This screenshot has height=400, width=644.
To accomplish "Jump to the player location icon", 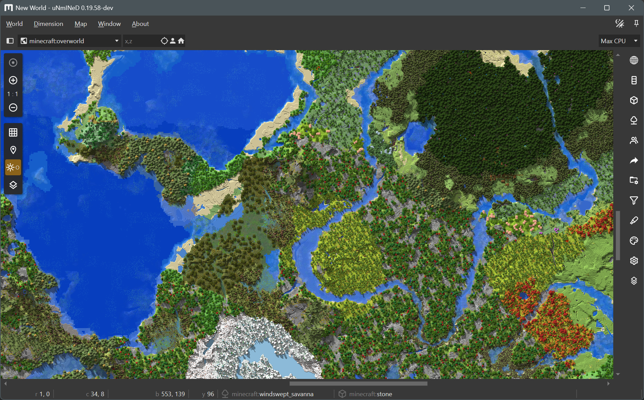I will (173, 41).
